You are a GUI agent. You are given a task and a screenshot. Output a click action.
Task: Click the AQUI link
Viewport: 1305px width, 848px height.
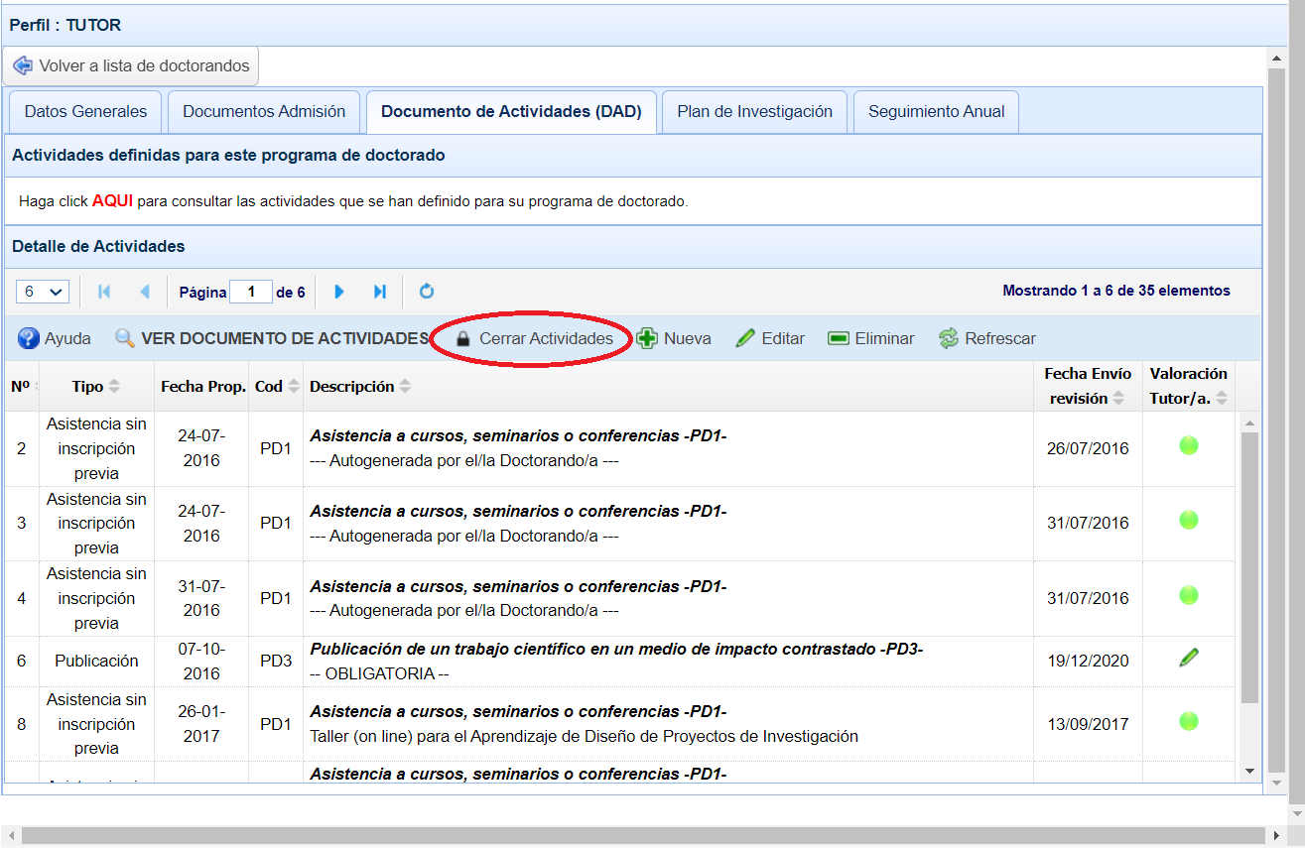point(112,201)
